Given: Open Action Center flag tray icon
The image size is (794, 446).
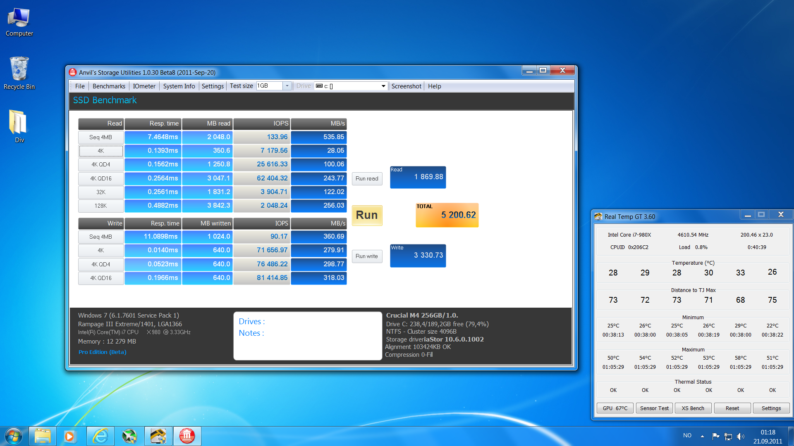Looking at the screenshot, I should click(715, 436).
